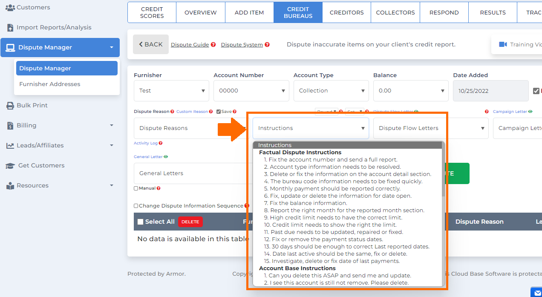Switch to the Credit Scores tab

click(152, 12)
